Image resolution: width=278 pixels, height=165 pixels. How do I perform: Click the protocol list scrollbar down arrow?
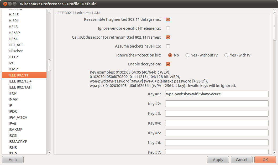click(x=49, y=152)
